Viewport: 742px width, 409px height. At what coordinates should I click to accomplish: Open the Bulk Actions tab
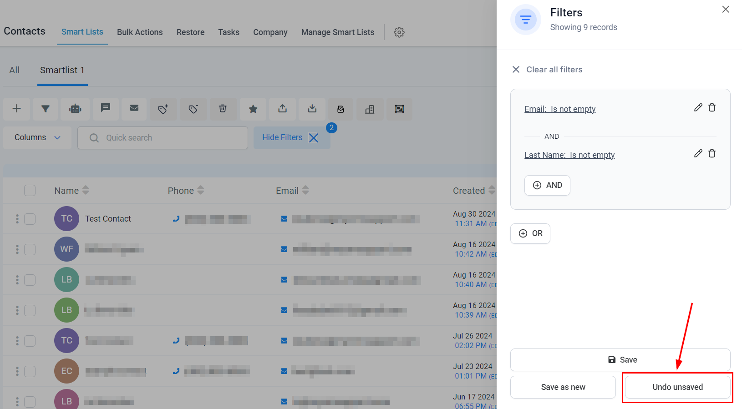coord(140,32)
